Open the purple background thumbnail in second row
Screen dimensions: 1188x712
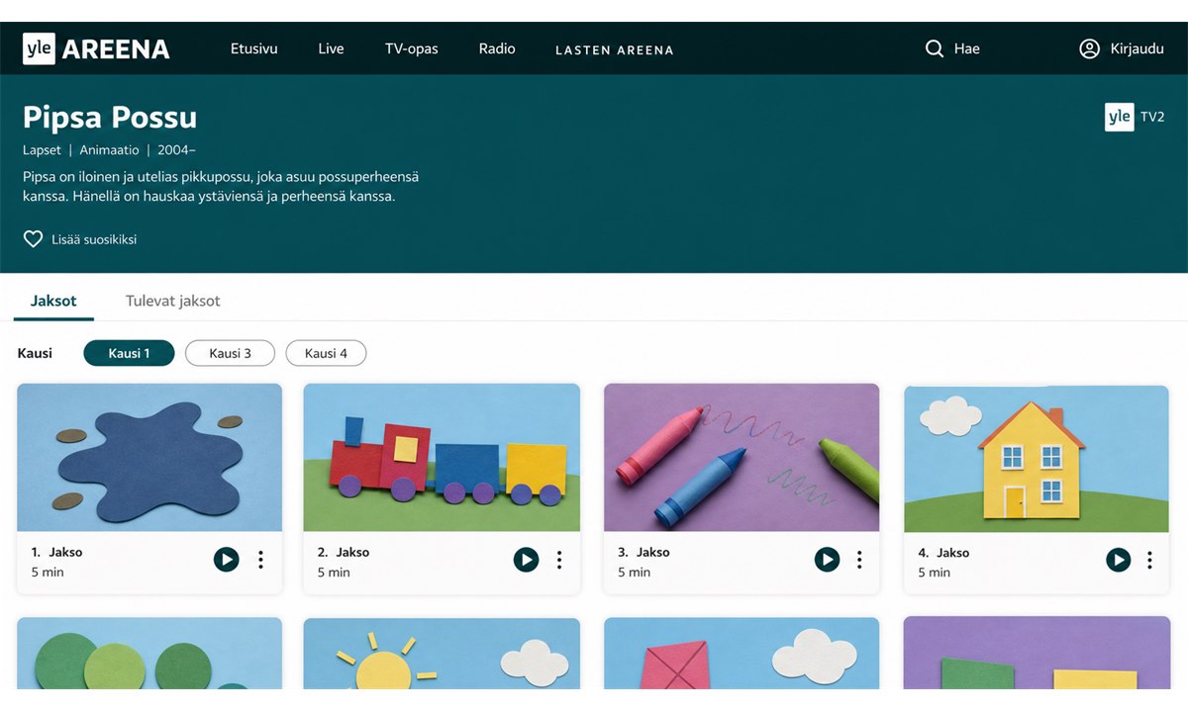point(1036,654)
